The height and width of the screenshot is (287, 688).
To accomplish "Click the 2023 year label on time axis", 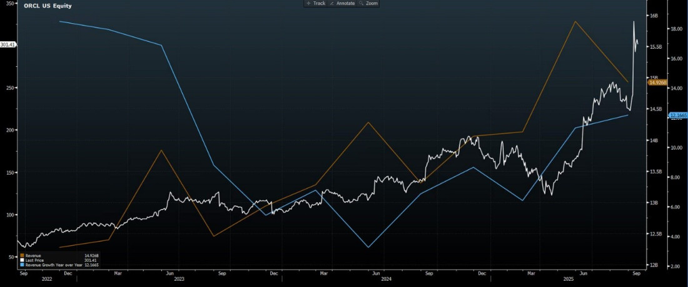I will 179,280.
